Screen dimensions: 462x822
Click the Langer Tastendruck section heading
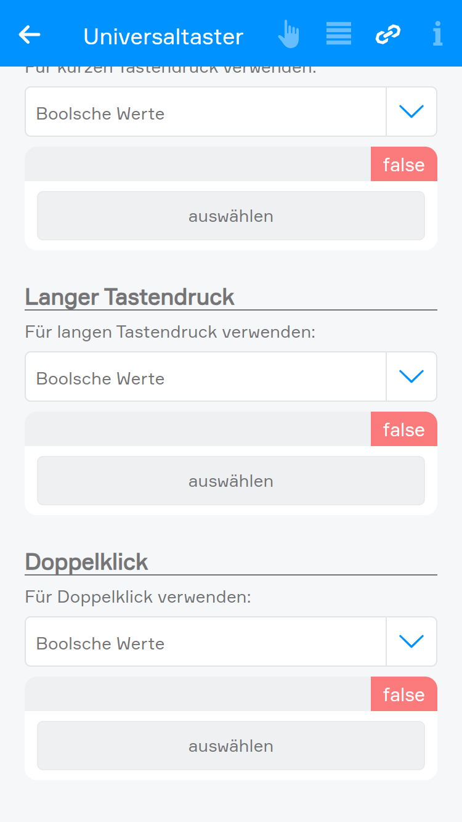click(129, 297)
